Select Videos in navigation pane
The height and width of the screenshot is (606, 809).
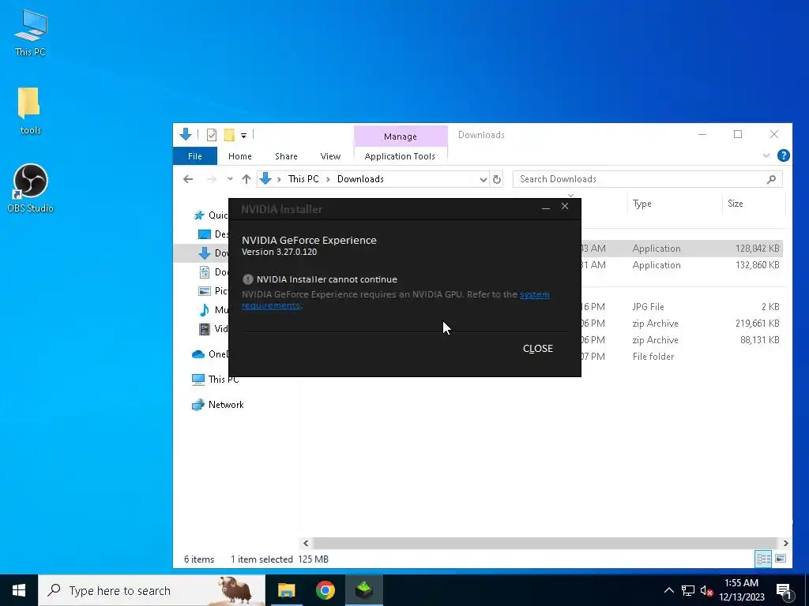(x=214, y=329)
